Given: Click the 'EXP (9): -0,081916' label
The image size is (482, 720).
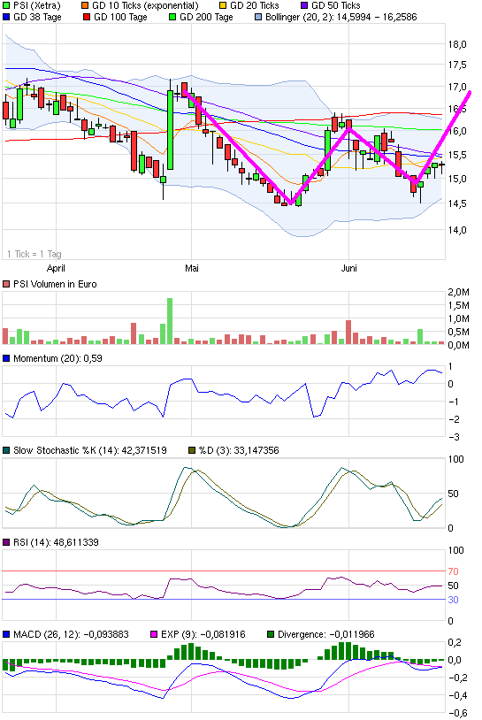Looking at the screenshot, I should 203,634.
